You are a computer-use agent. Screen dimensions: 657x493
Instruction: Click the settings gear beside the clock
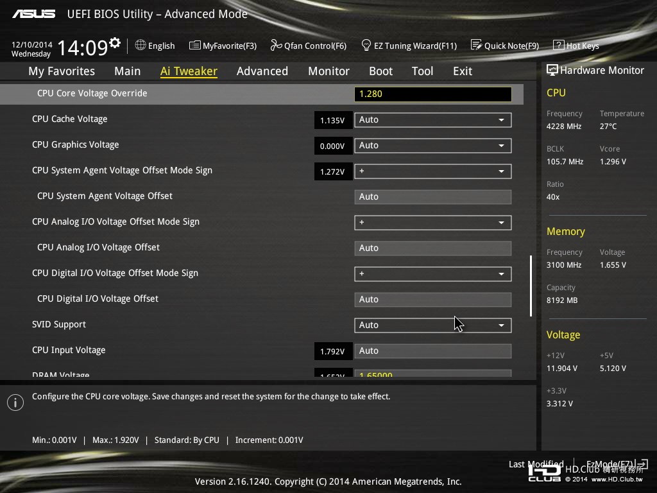[x=115, y=42]
